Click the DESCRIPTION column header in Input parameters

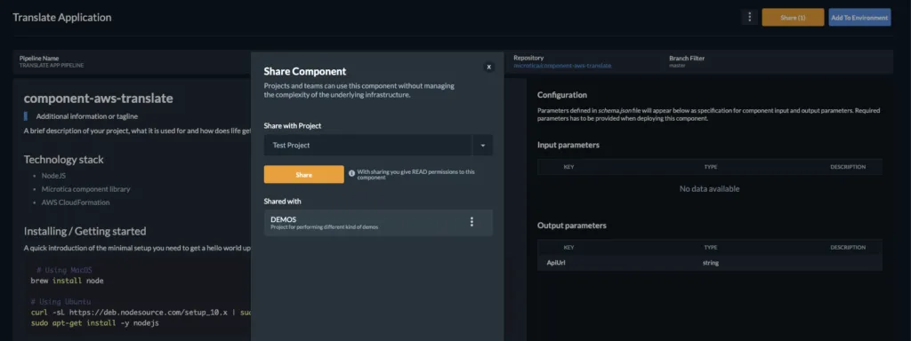[x=848, y=167]
